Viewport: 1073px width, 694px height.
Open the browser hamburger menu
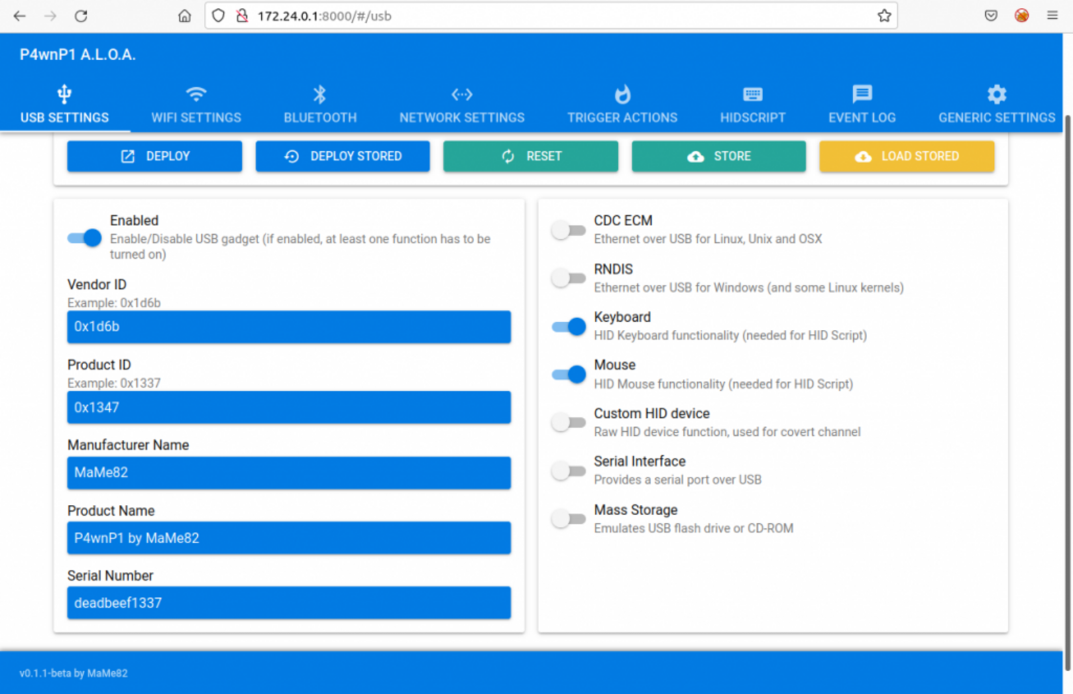pyautogui.click(x=1052, y=15)
